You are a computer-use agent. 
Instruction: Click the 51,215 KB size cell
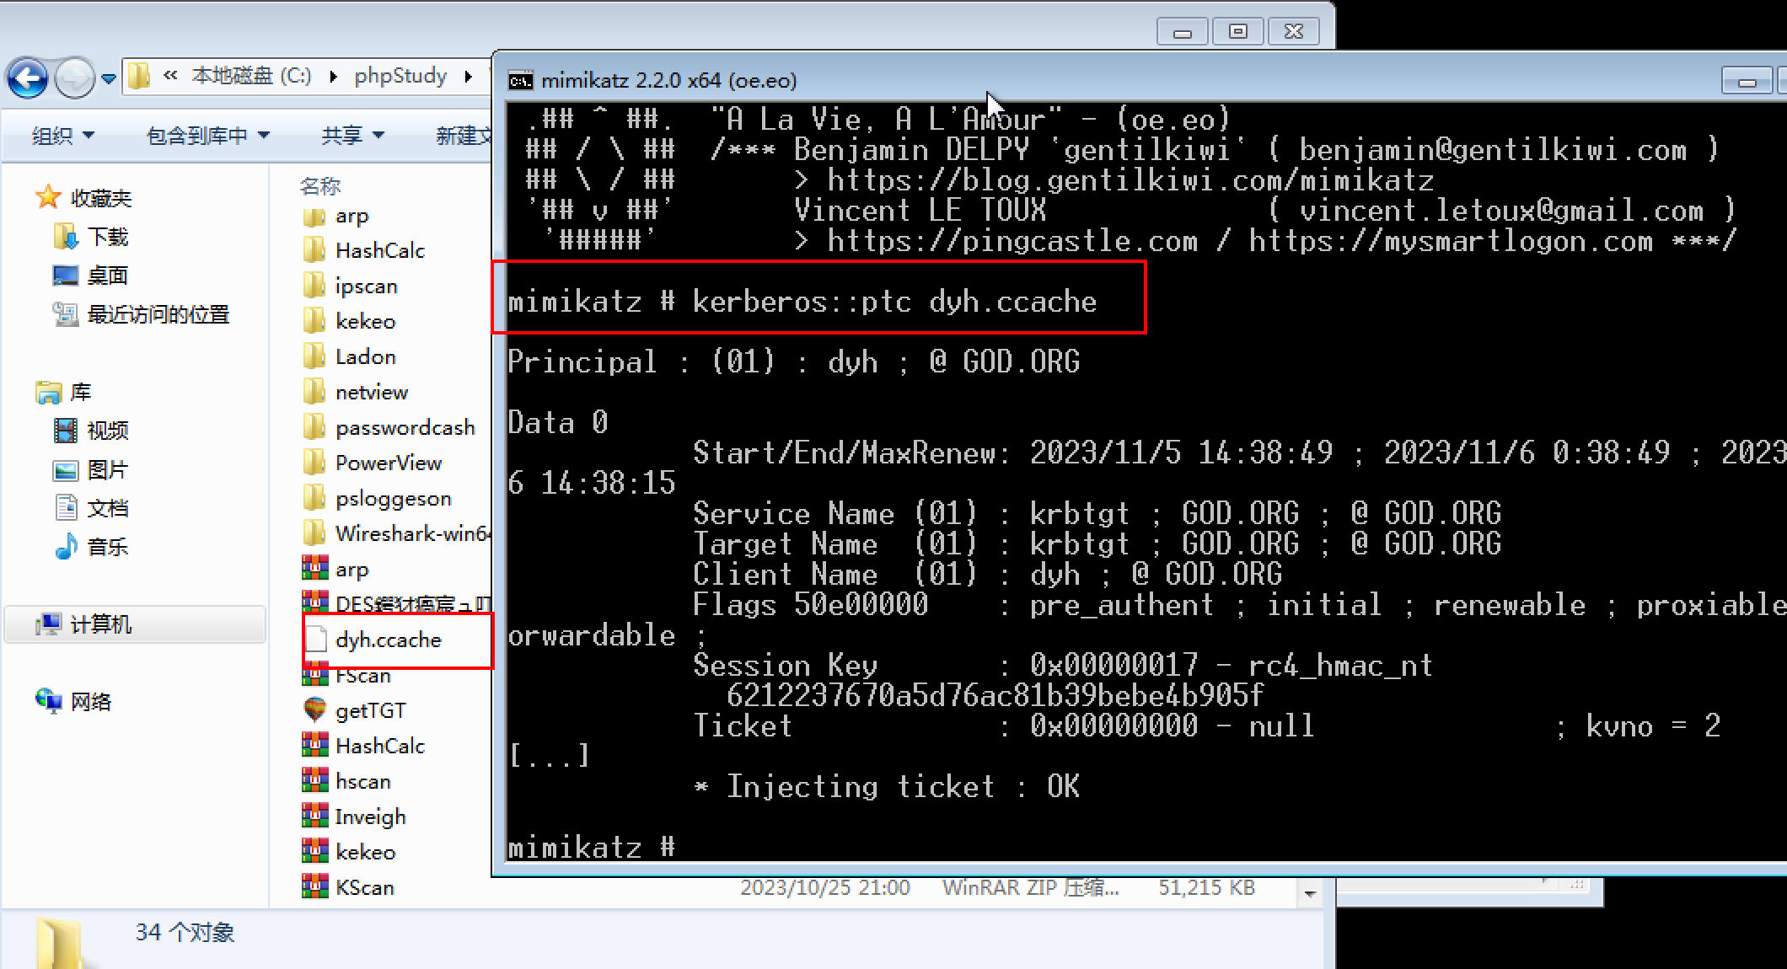coord(1206,887)
